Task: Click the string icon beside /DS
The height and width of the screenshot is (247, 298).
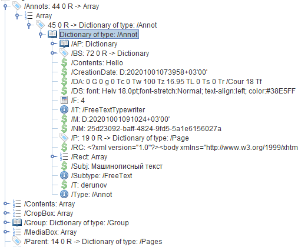Action: click(64, 91)
